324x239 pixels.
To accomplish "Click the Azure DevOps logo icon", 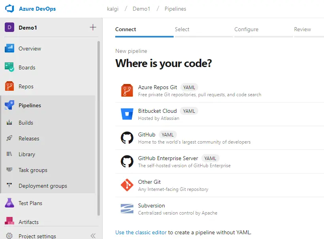I will tap(9, 9).
